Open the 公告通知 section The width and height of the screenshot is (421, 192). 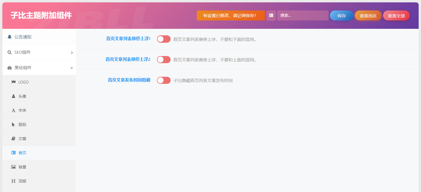point(39,37)
